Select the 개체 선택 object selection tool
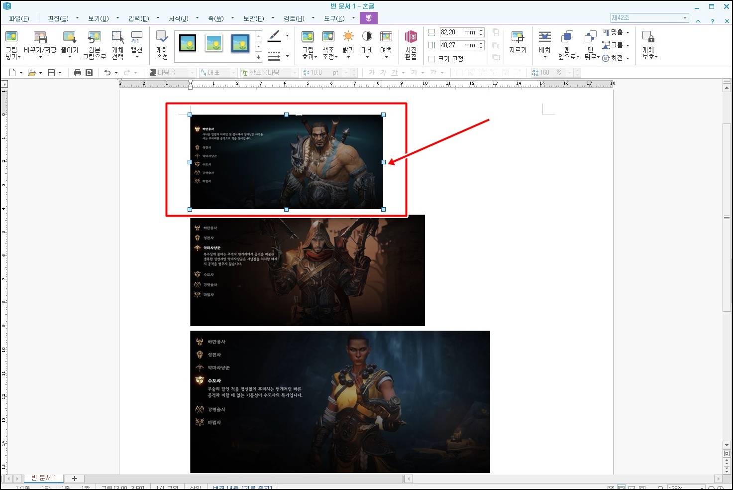This screenshot has height=490, width=733. [117, 45]
